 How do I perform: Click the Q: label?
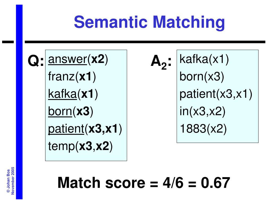click(36, 61)
